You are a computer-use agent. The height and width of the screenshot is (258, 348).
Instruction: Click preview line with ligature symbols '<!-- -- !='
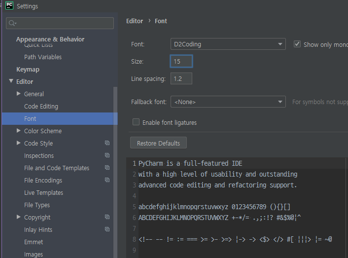pos(235,239)
